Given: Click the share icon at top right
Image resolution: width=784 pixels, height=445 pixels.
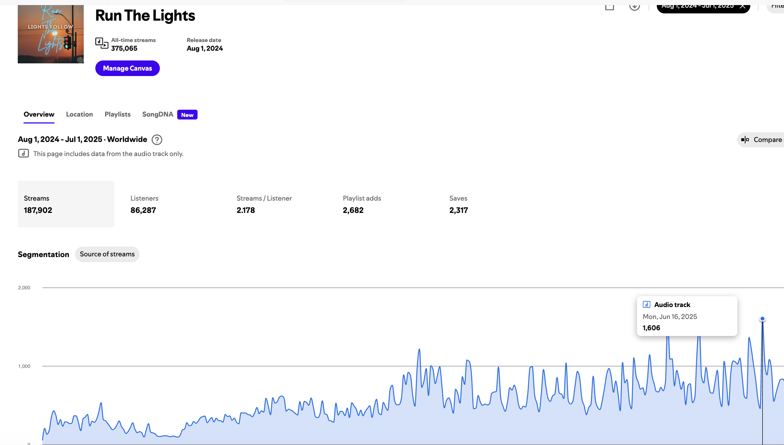Looking at the screenshot, I should [610, 7].
